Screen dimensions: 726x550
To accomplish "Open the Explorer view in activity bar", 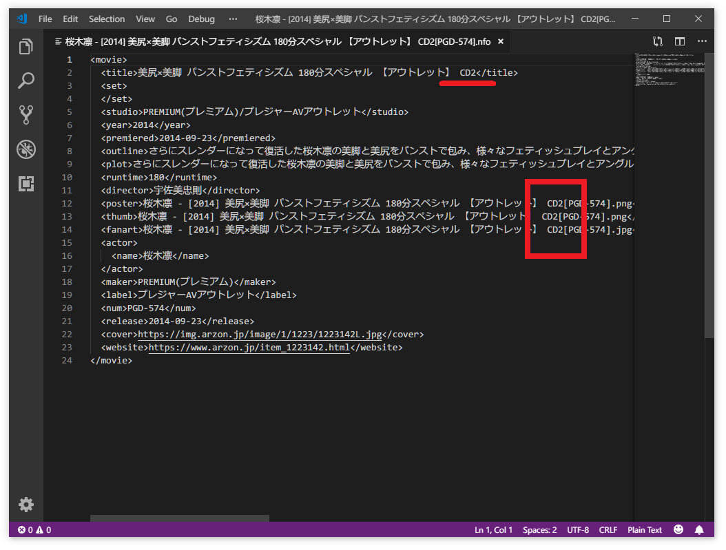I will click(x=26, y=46).
